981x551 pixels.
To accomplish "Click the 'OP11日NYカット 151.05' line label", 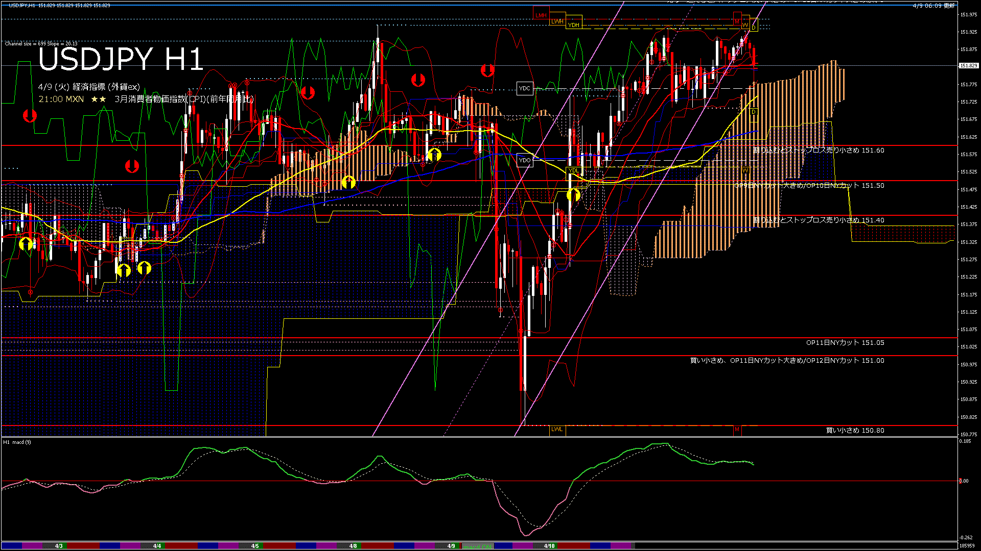I will (845, 343).
